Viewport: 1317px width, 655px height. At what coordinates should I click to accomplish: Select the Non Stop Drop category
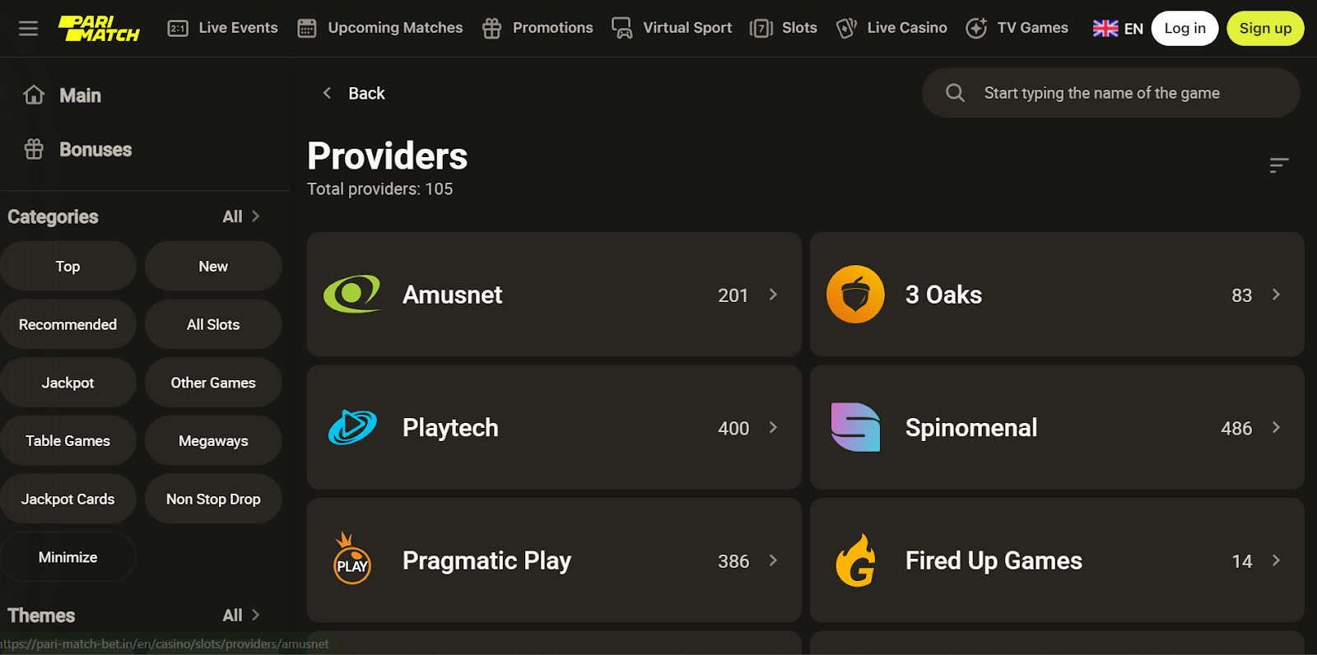[x=213, y=499]
